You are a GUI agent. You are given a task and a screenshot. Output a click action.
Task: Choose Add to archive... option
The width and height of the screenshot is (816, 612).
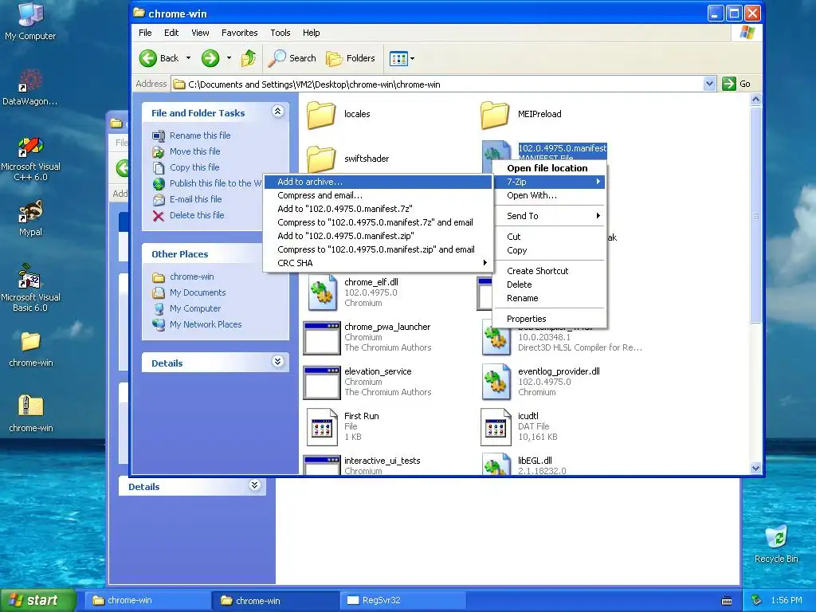(378, 182)
